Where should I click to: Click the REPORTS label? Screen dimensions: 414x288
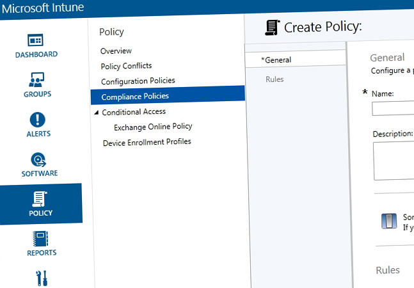(42, 253)
